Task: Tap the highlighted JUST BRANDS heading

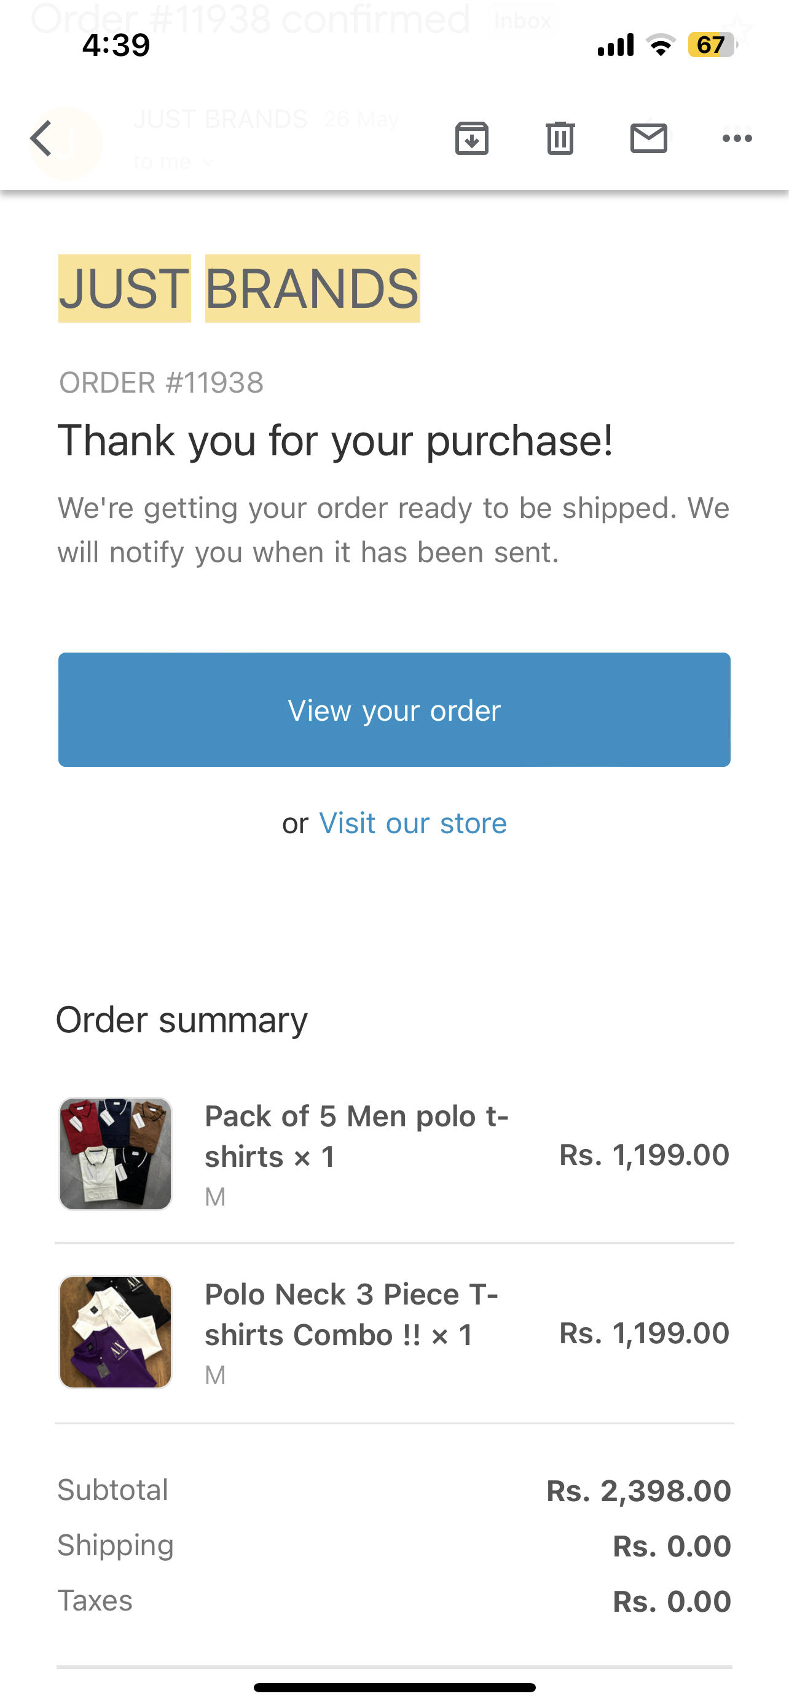Action: click(238, 289)
